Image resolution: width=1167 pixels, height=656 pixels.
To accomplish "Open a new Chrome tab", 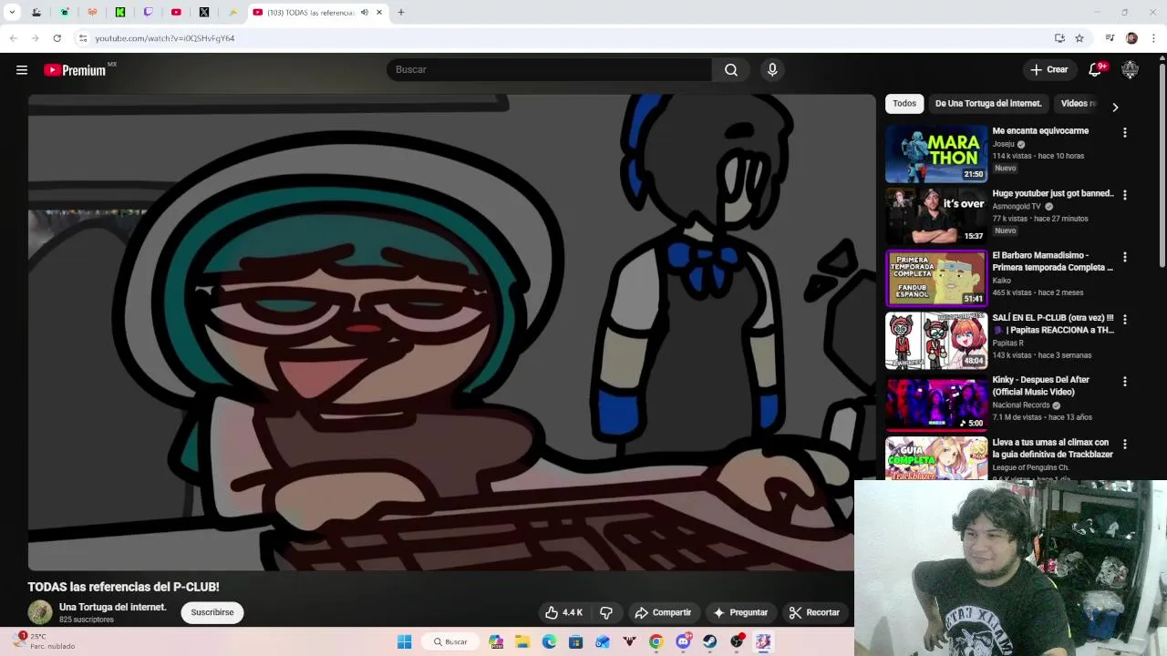I will (400, 13).
